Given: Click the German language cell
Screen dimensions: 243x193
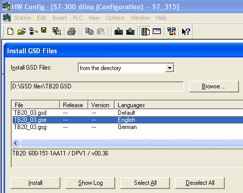Looking at the screenshot, I should pyautogui.click(x=127, y=127).
